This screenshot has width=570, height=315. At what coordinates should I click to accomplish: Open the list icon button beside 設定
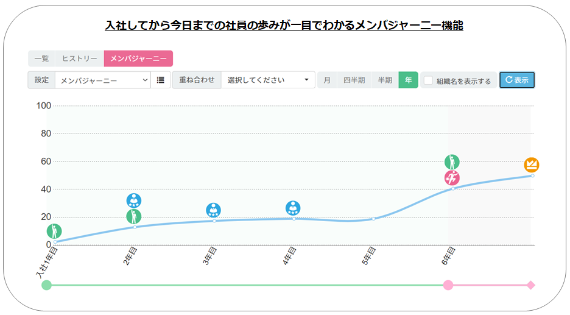161,80
